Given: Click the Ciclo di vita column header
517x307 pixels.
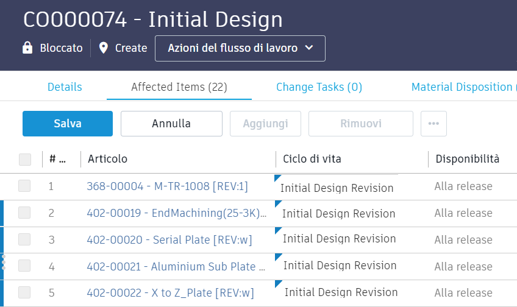Looking at the screenshot, I should pyautogui.click(x=312, y=159).
